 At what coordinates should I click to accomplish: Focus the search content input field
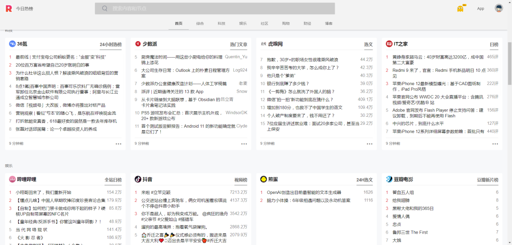(x=215, y=9)
